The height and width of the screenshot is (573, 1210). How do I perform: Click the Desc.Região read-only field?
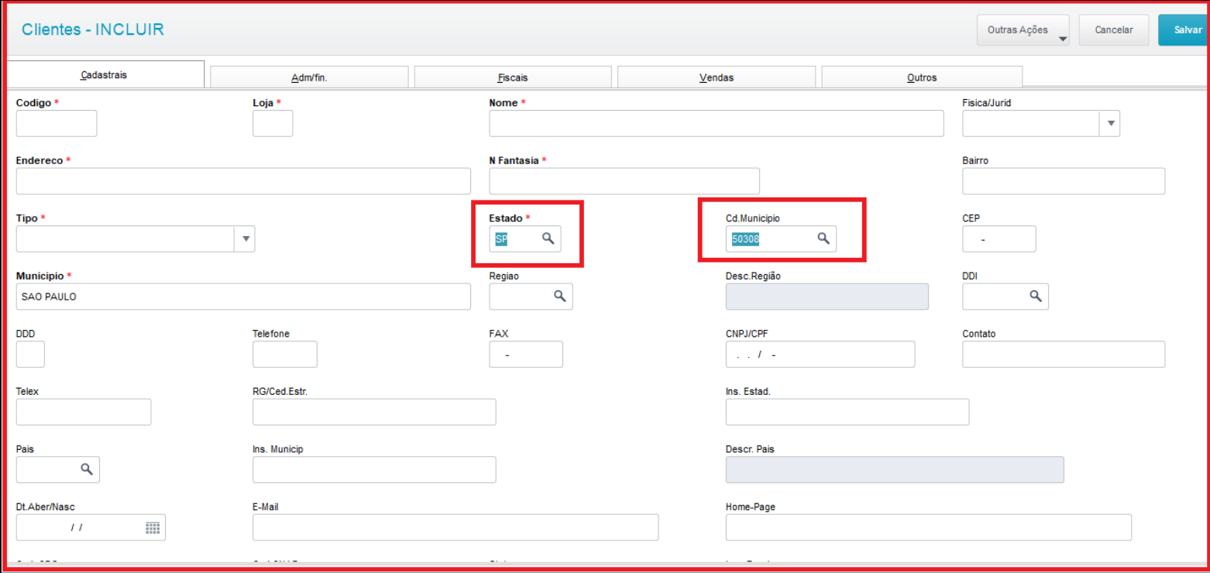point(827,296)
